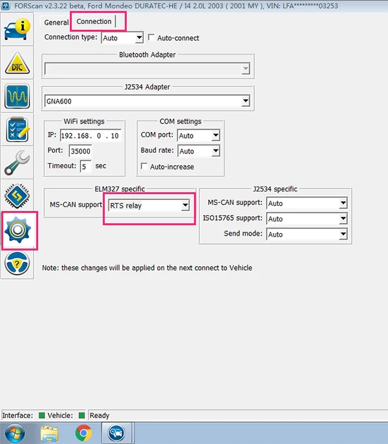Expand the Bluetooth Adapter dropdown
Viewport: 388px width, 444px height.
pyautogui.click(x=147, y=69)
